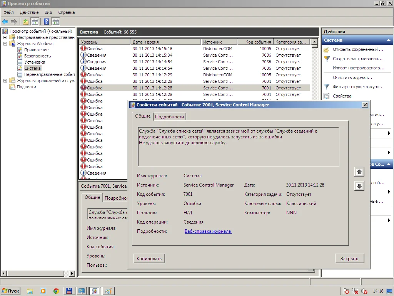Open the Действие menu

(29, 12)
